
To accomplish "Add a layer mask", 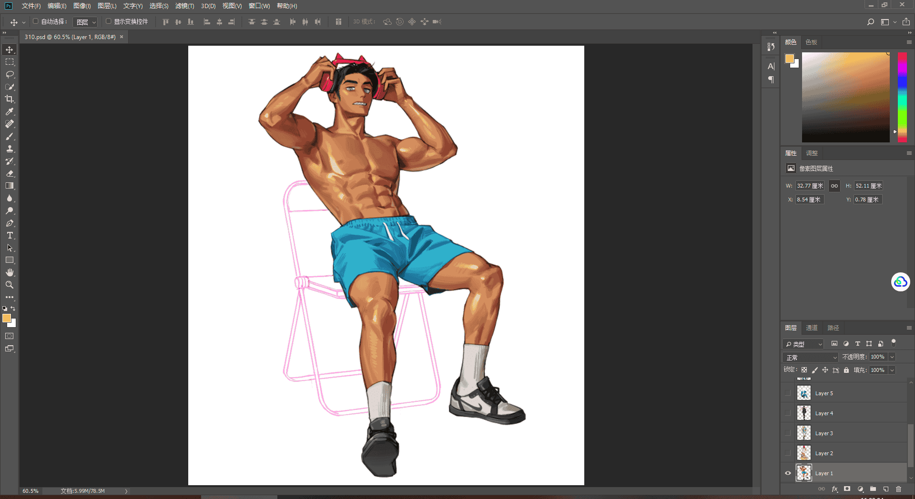I will click(x=847, y=489).
